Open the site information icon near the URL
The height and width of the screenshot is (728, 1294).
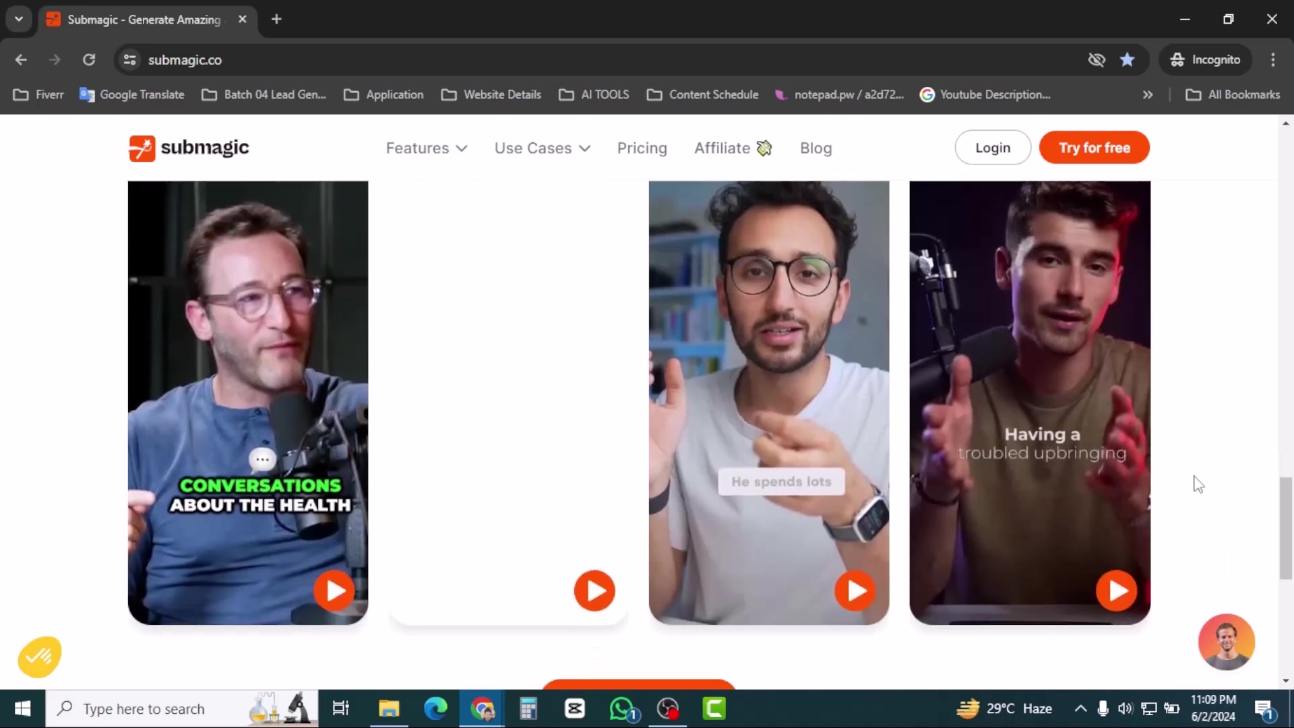[x=130, y=60]
